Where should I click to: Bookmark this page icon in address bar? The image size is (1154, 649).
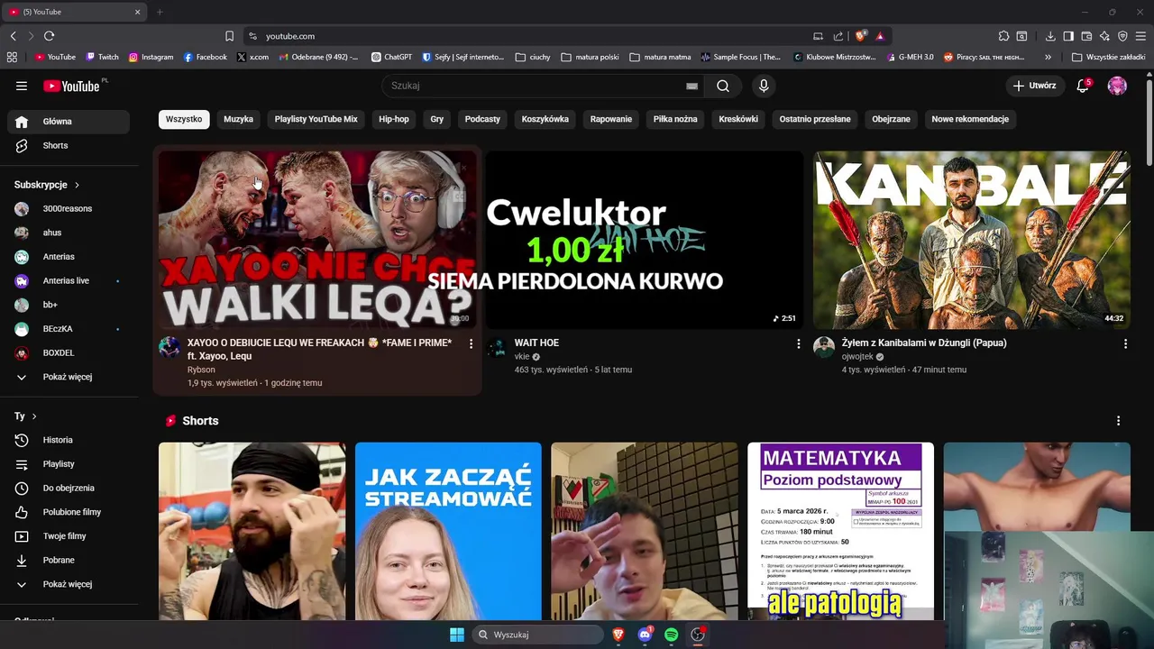click(x=229, y=36)
